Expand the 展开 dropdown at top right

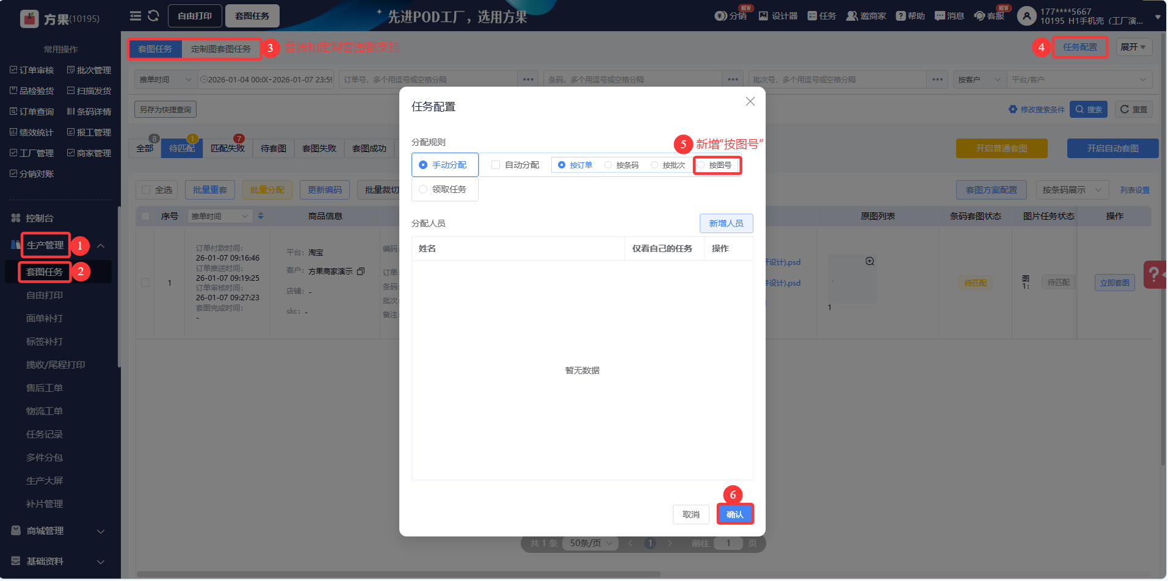pyautogui.click(x=1134, y=47)
